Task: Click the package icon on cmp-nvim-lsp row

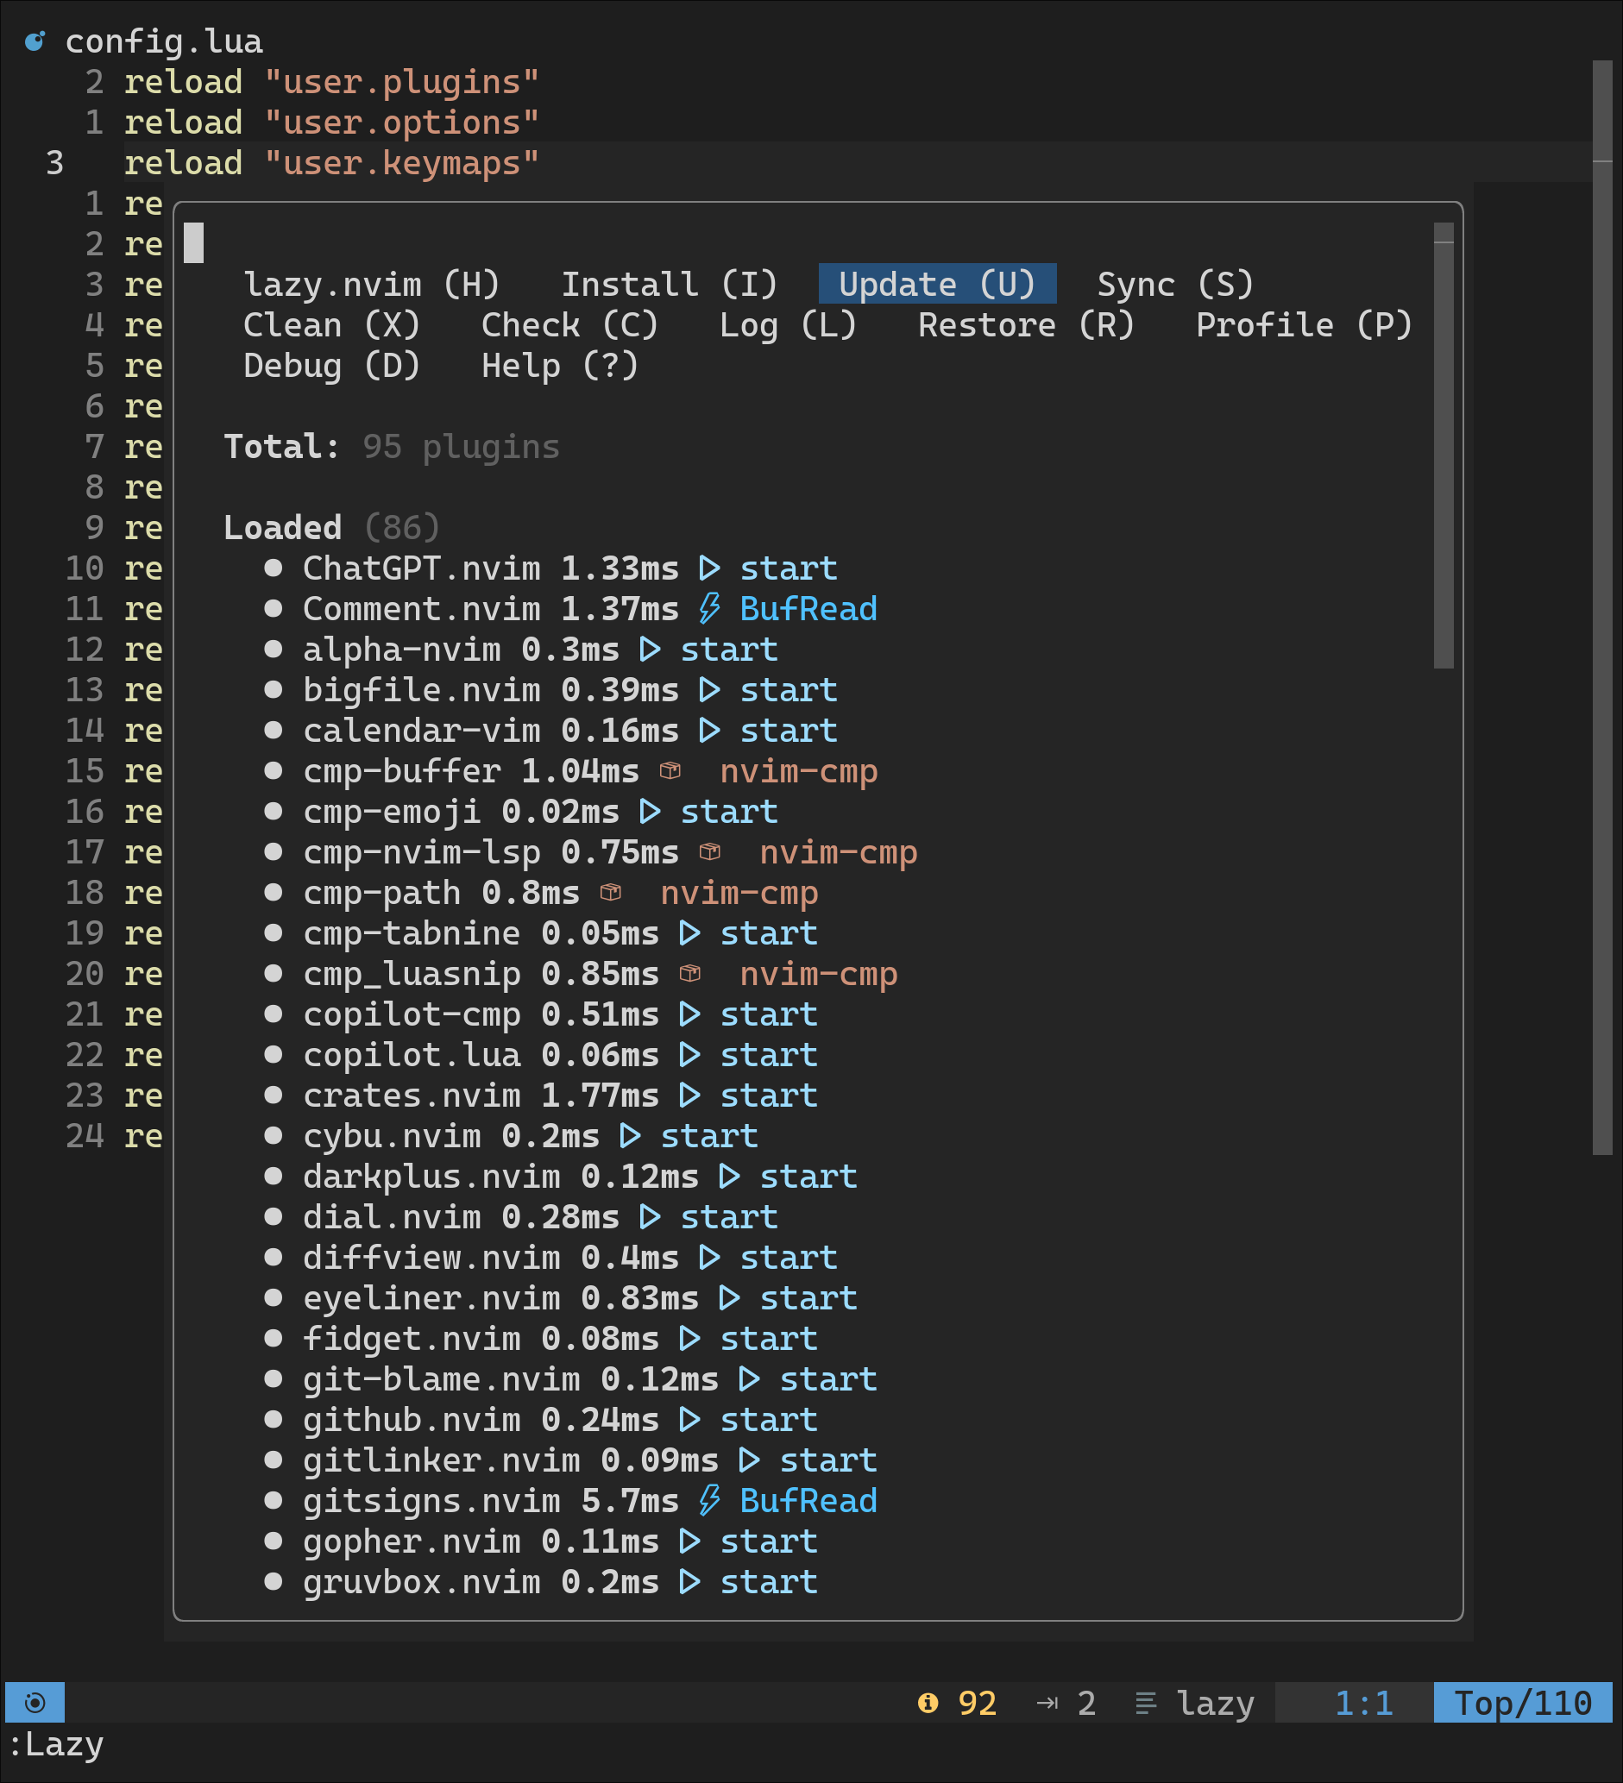Action: (709, 851)
